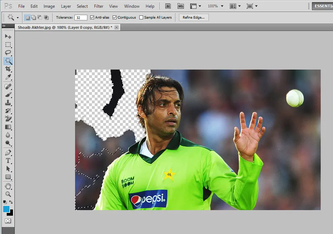Open the File menu
333x234 pixels.
(21, 6)
